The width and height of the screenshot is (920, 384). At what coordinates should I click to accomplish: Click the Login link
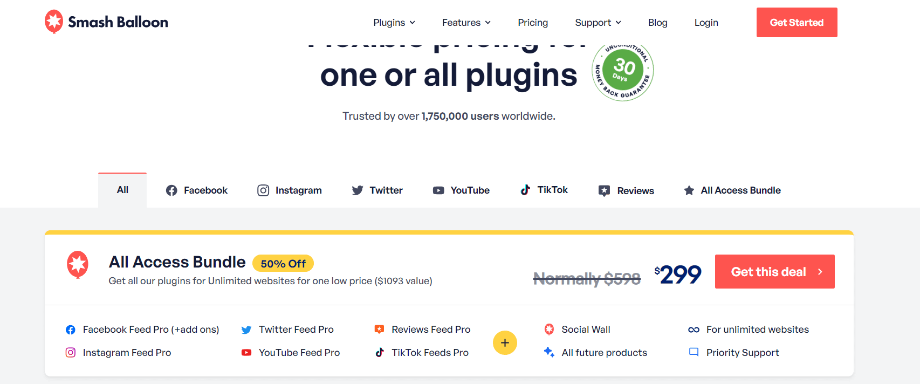706,23
